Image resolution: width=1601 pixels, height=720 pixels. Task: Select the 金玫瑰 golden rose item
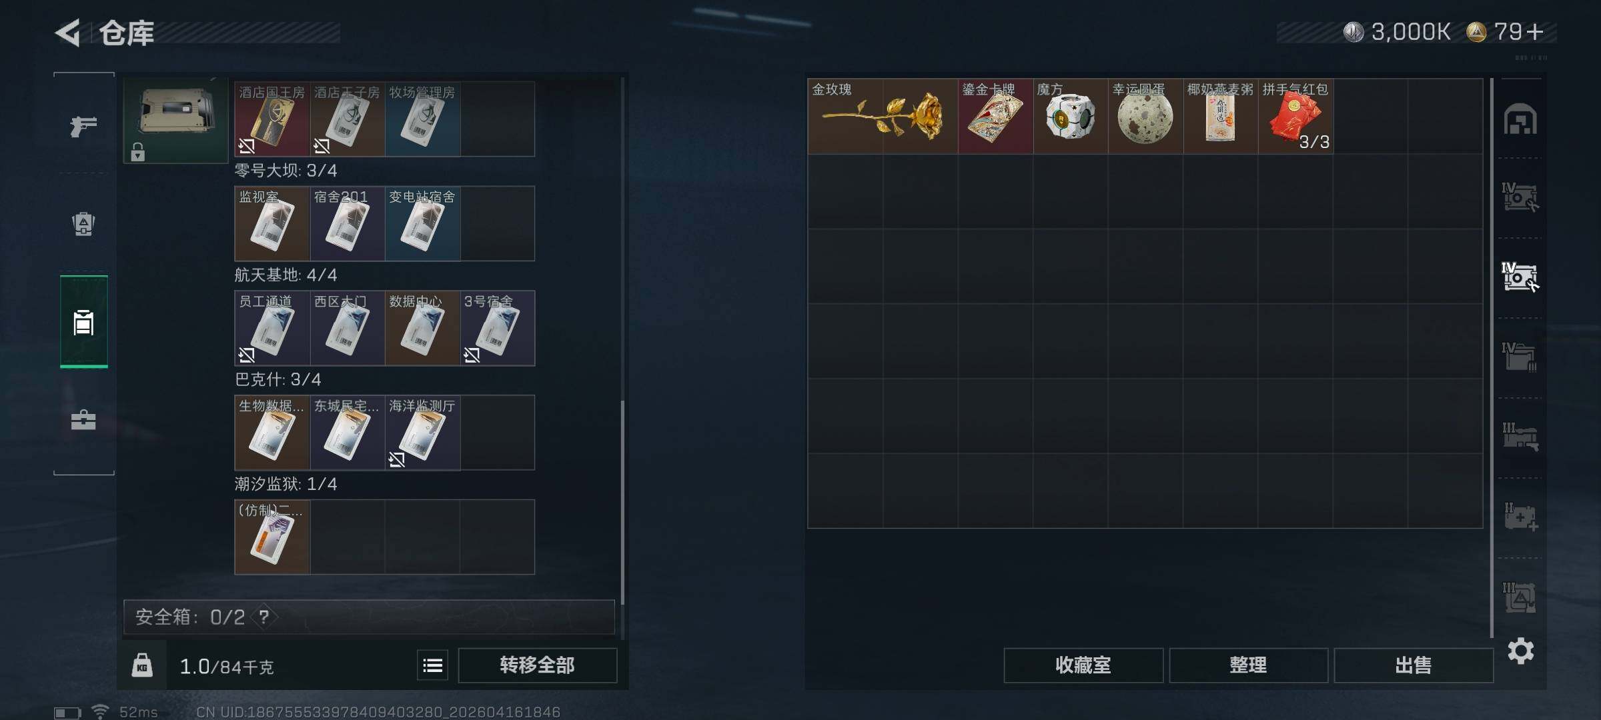click(883, 117)
